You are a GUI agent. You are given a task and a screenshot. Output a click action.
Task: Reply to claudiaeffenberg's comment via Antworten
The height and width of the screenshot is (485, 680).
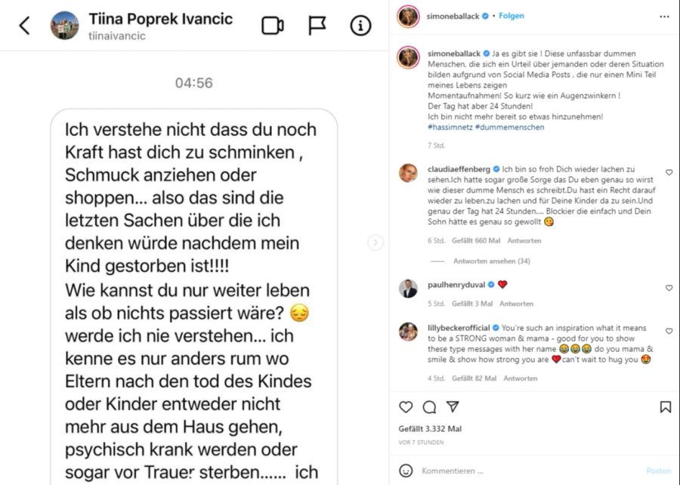[x=524, y=240]
